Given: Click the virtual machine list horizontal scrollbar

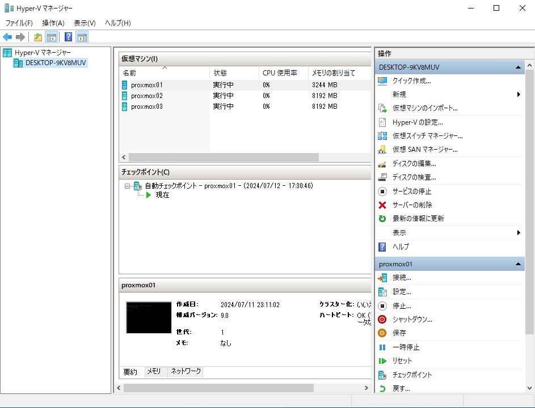Looking at the screenshot, I should (x=224, y=158).
